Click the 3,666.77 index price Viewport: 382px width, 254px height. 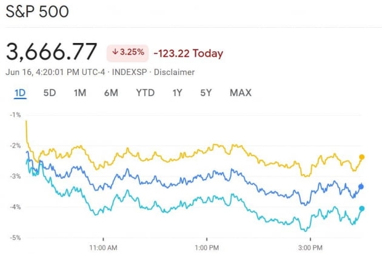pyautogui.click(x=52, y=52)
